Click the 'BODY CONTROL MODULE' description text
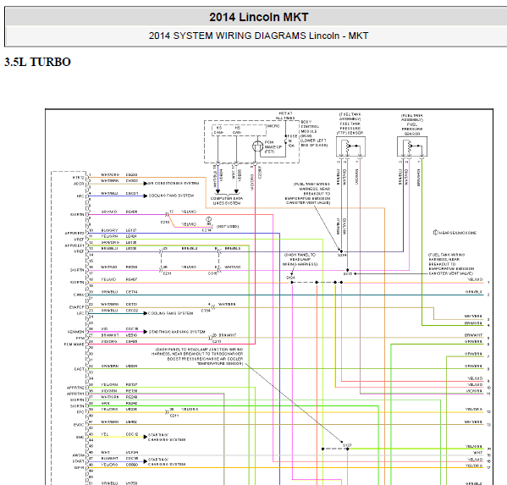Viewport: 507px width, 485px height. tap(314, 134)
